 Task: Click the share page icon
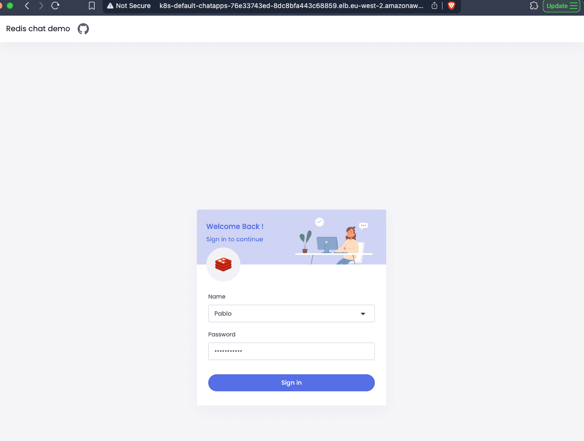[x=434, y=6]
